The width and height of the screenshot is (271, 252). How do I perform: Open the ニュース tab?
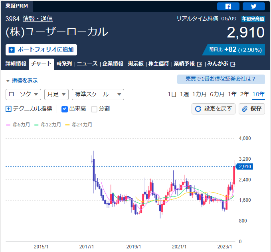pos(87,64)
